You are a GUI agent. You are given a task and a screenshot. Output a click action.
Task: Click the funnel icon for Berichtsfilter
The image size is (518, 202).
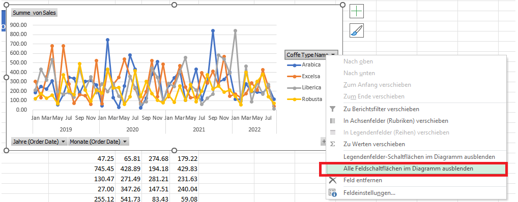(333, 109)
